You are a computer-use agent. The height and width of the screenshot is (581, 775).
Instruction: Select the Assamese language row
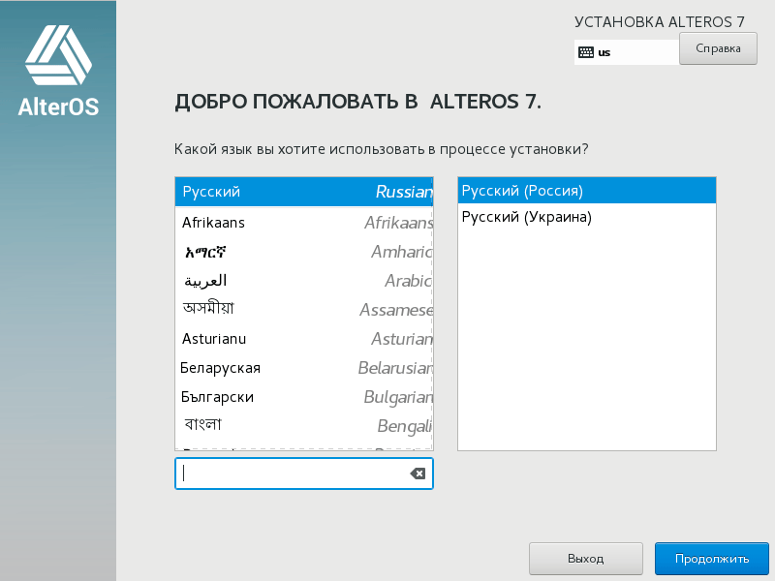304,310
